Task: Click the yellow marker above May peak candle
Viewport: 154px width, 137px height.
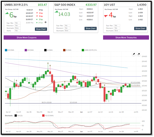Action: click(48, 63)
